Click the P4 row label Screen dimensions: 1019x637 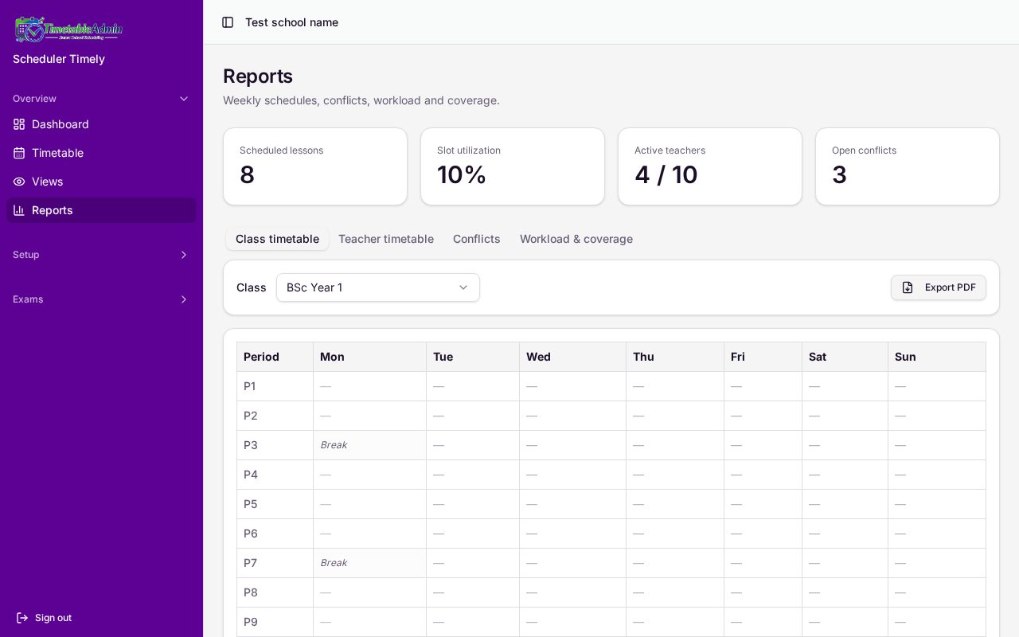[251, 475]
